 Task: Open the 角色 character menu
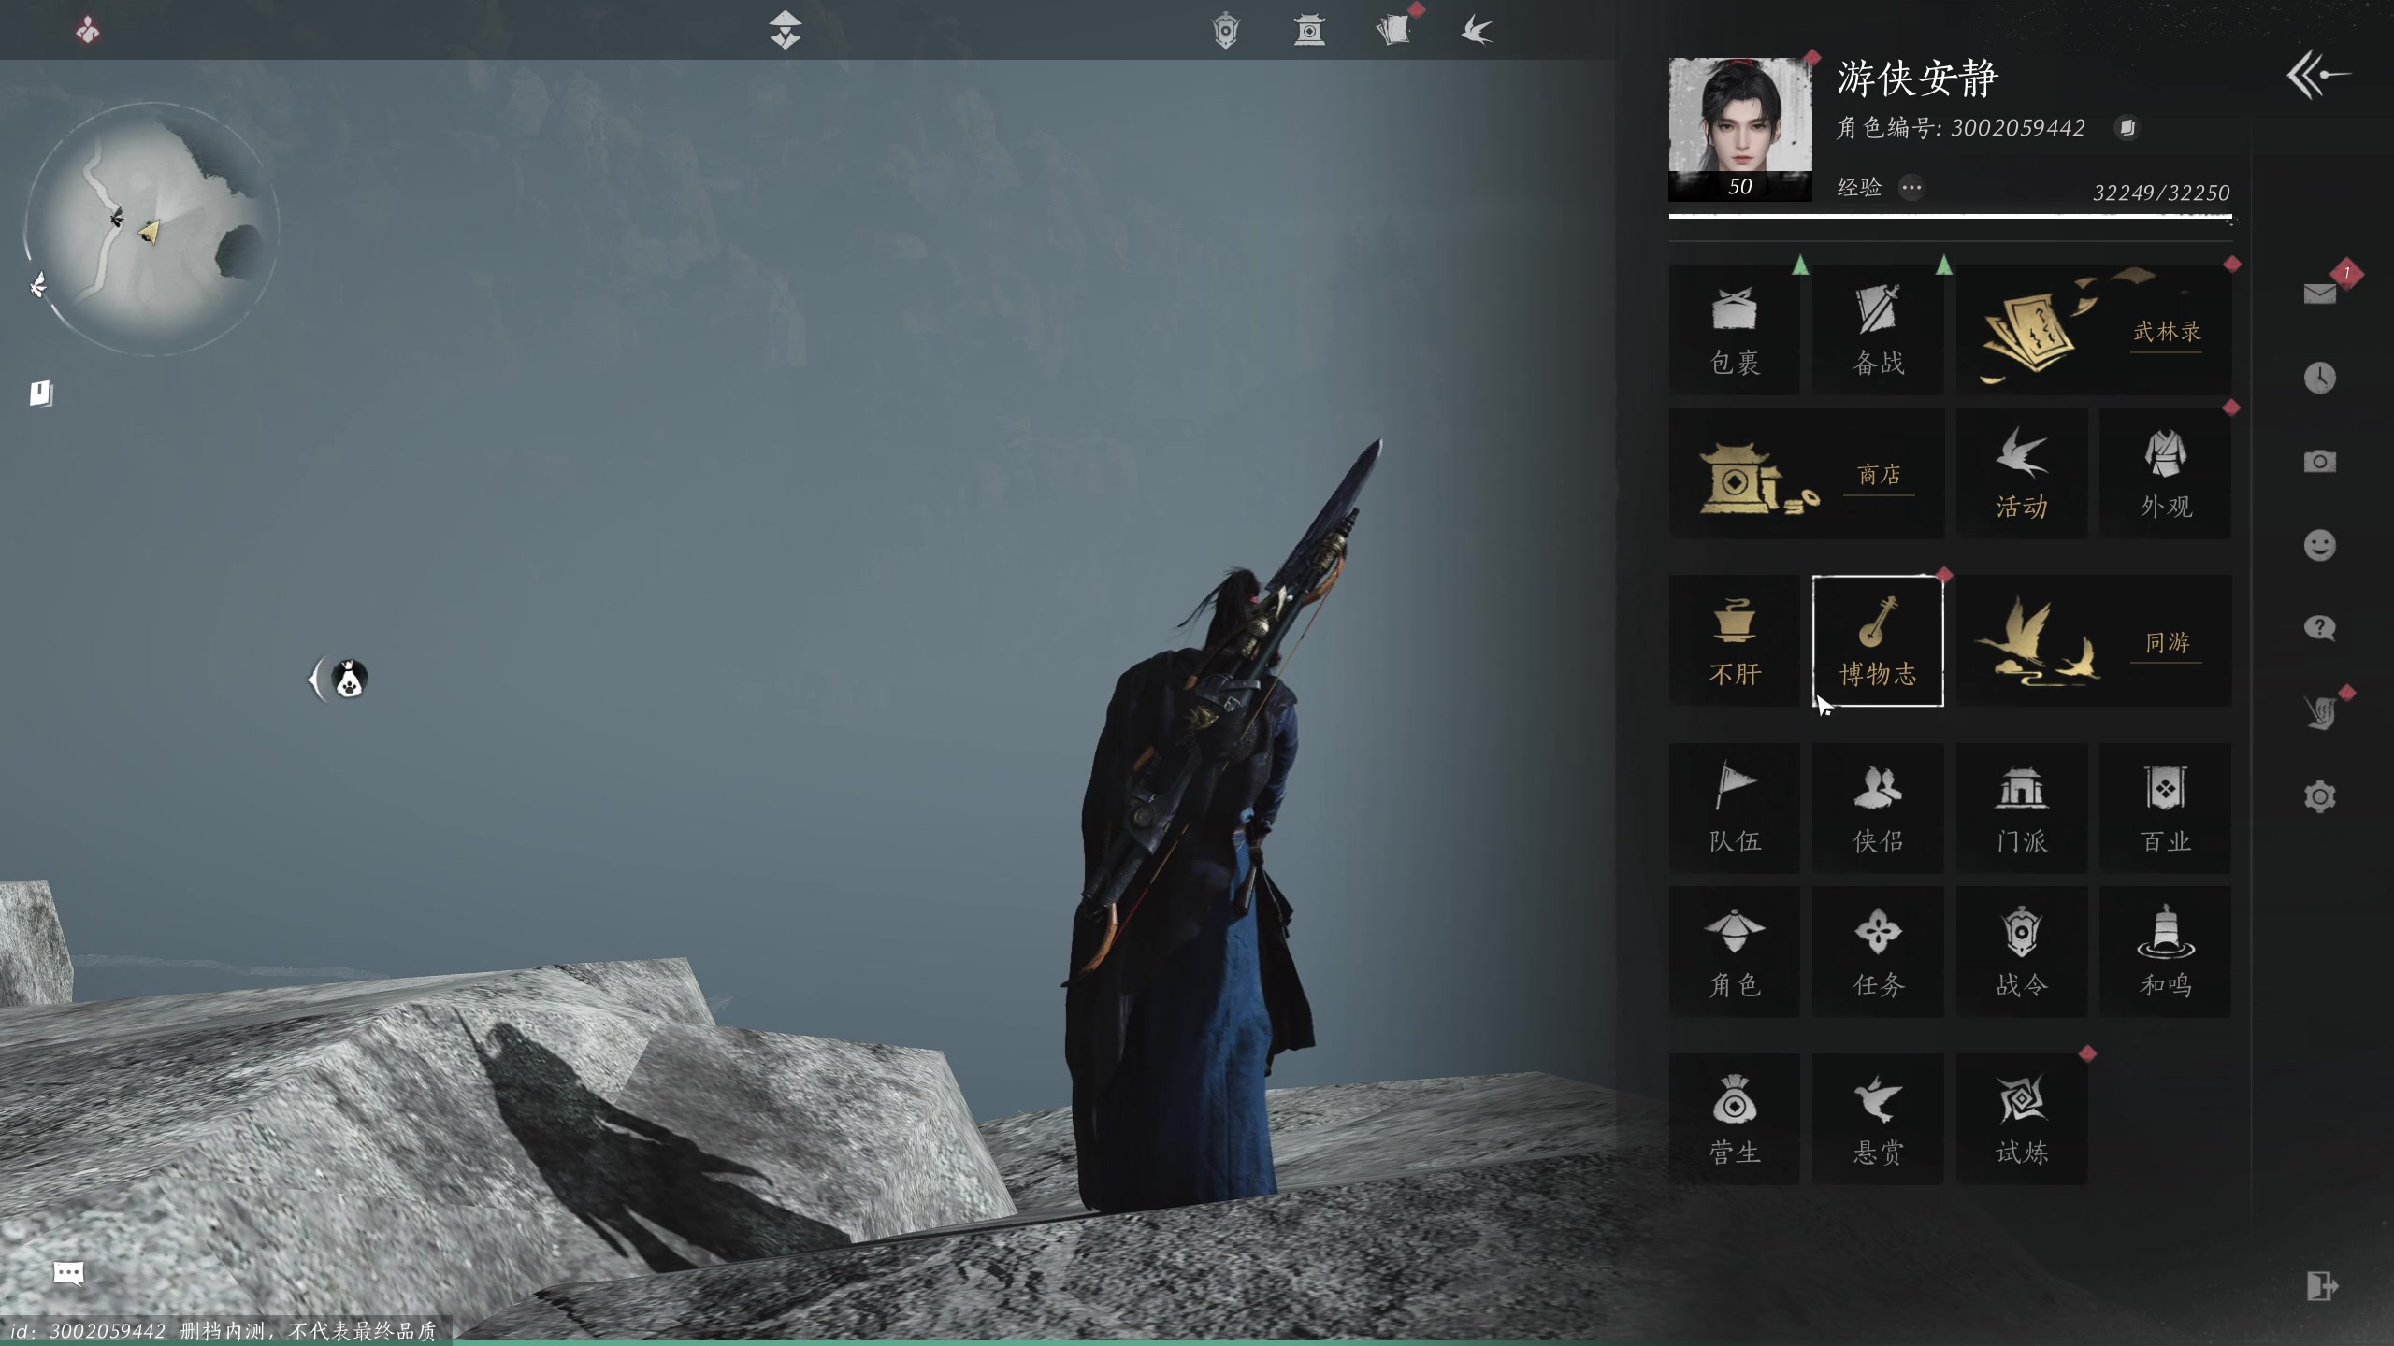pos(1735,952)
